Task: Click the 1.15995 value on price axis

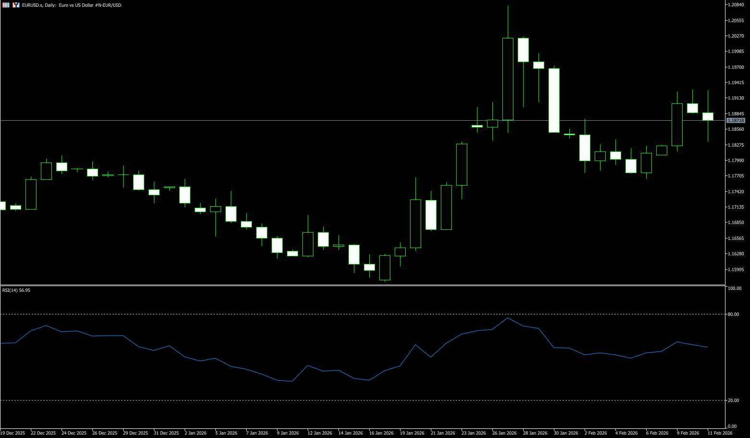Action: pyautogui.click(x=736, y=270)
